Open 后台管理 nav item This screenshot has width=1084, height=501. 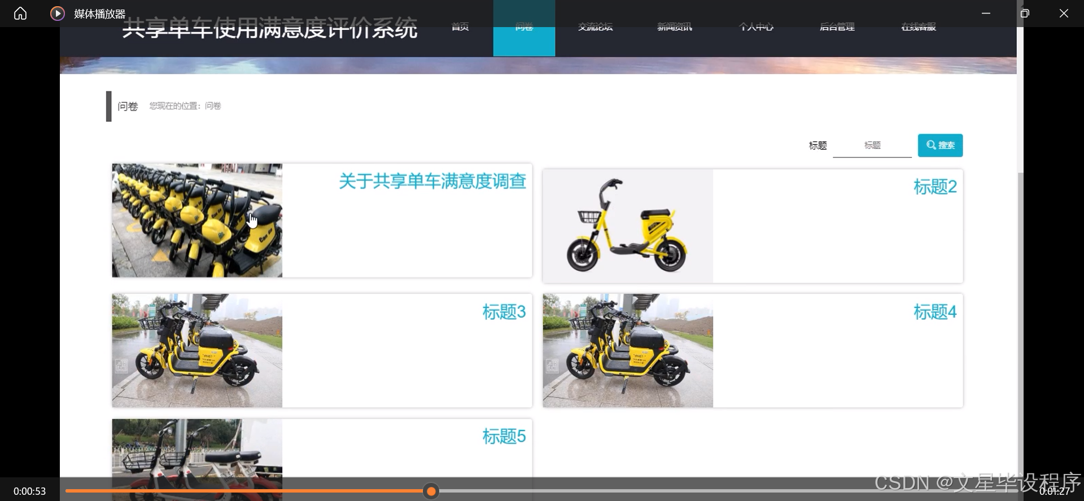point(837,27)
